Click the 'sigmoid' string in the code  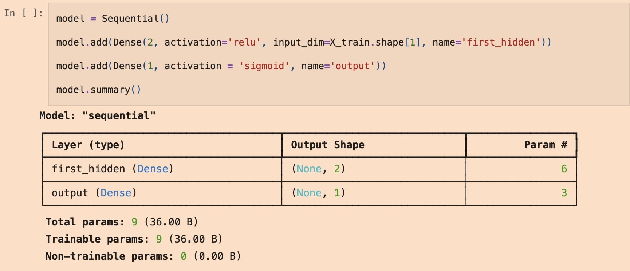pos(264,66)
